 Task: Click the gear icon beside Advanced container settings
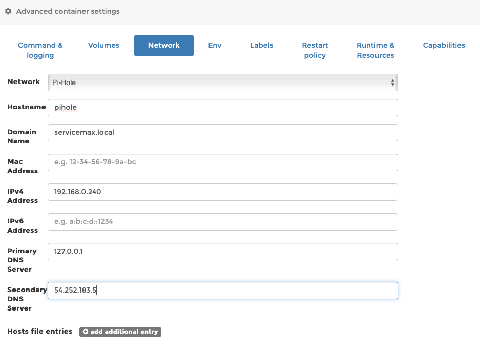tap(8, 11)
